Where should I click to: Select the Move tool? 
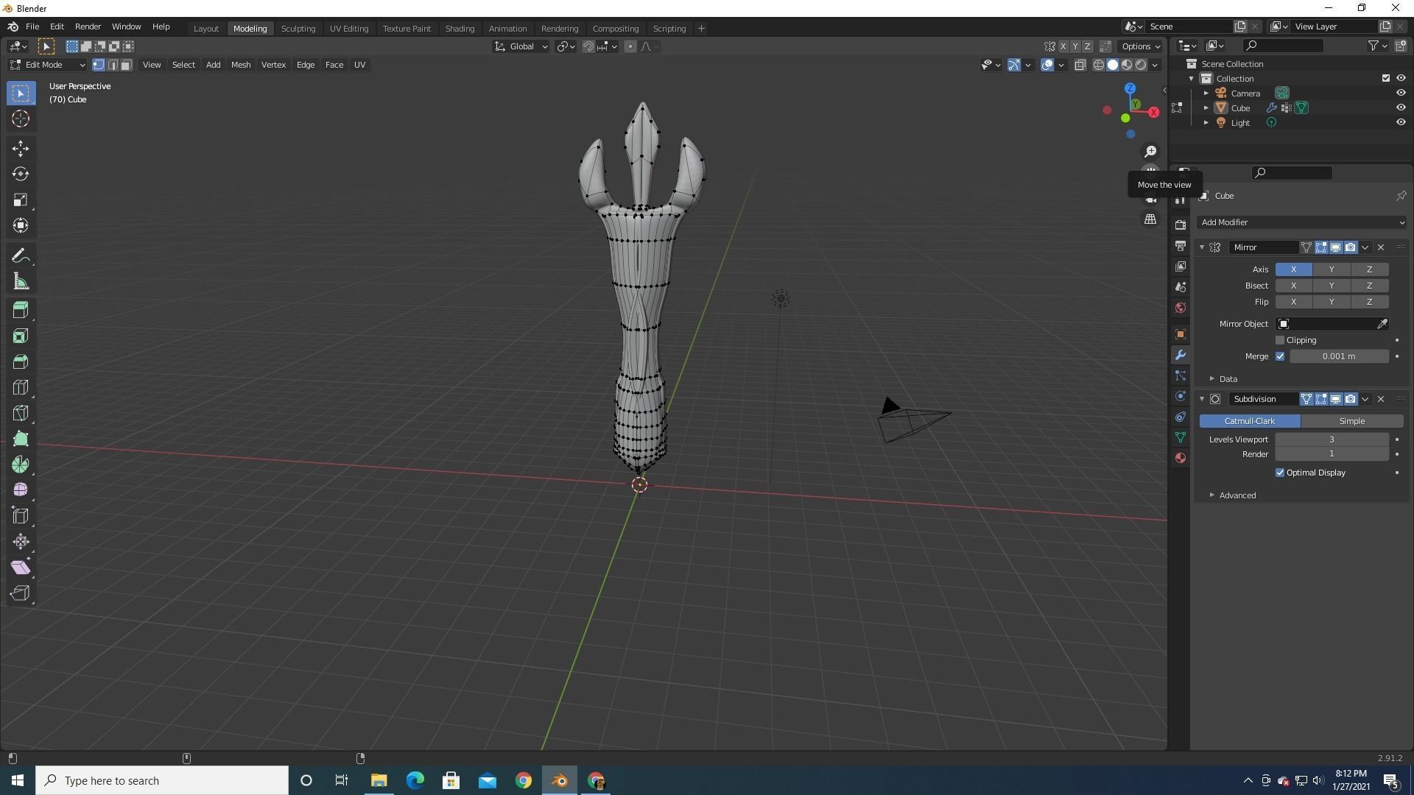(x=21, y=148)
